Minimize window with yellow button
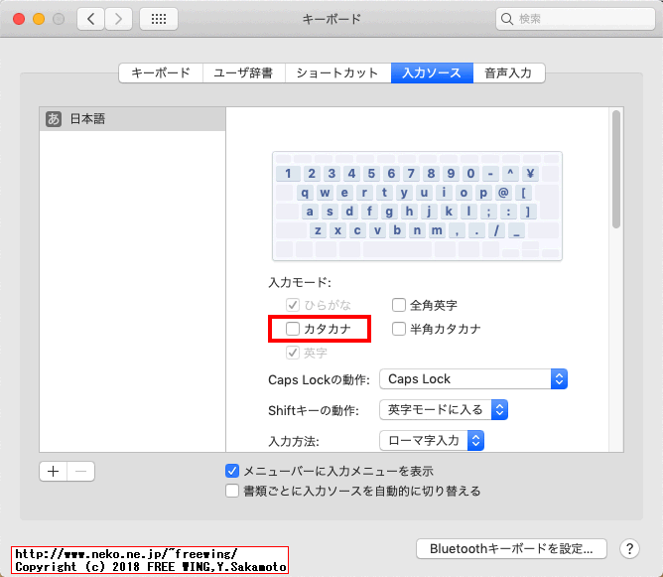 39,19
